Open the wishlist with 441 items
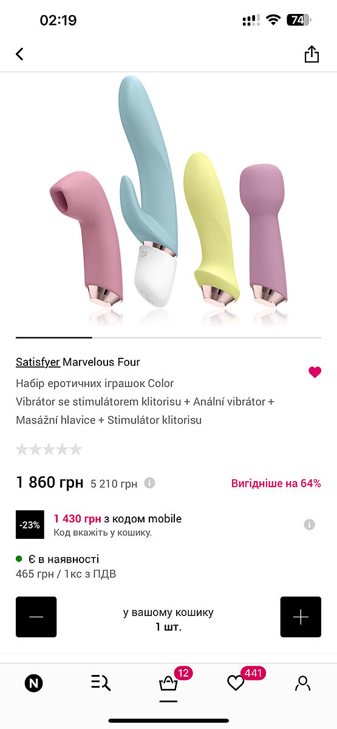 pos(236,683)
